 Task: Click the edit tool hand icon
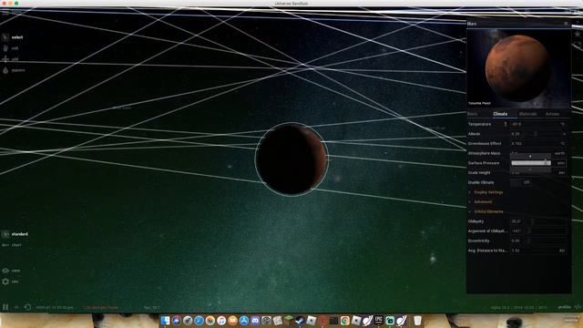pos(5,48)
